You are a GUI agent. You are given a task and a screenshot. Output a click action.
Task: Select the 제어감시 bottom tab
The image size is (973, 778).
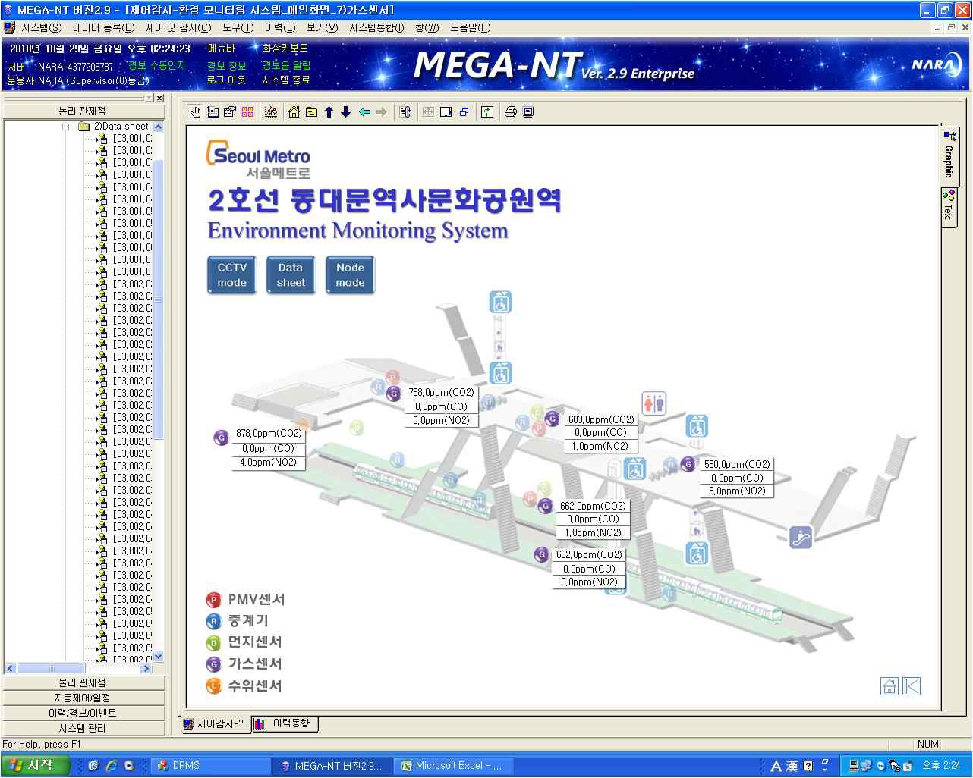tap(216, 723)
